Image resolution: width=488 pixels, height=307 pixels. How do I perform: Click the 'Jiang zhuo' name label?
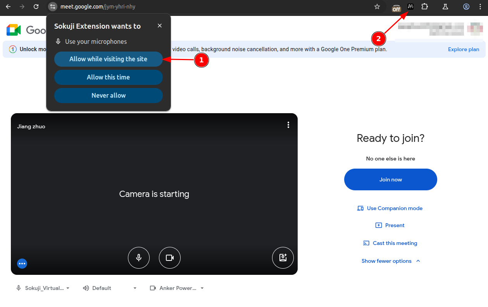pos(31,126)
